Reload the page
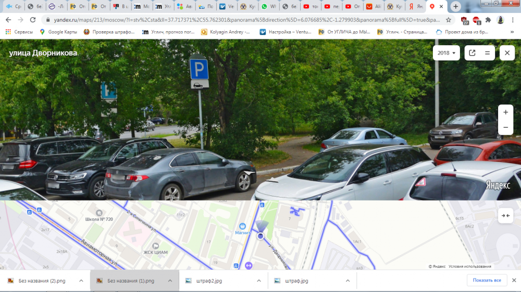The width and height of the screenshot is (521, 292). [33, 20]
